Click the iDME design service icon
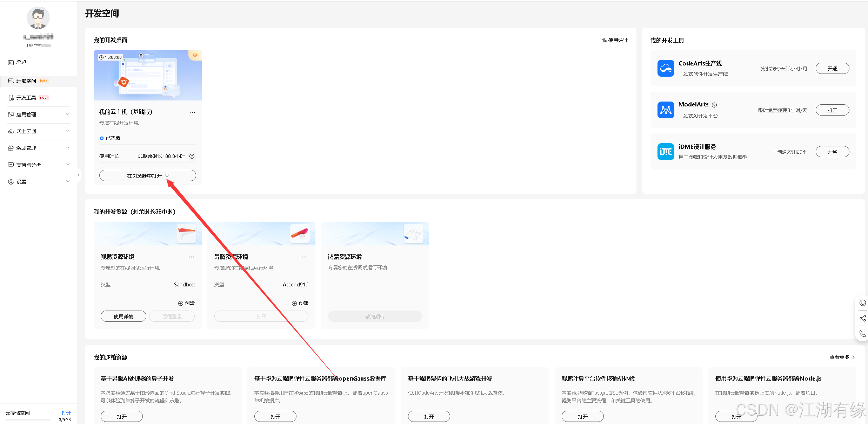This screenshot has height=424, width=868. click(x=666, y=152)
